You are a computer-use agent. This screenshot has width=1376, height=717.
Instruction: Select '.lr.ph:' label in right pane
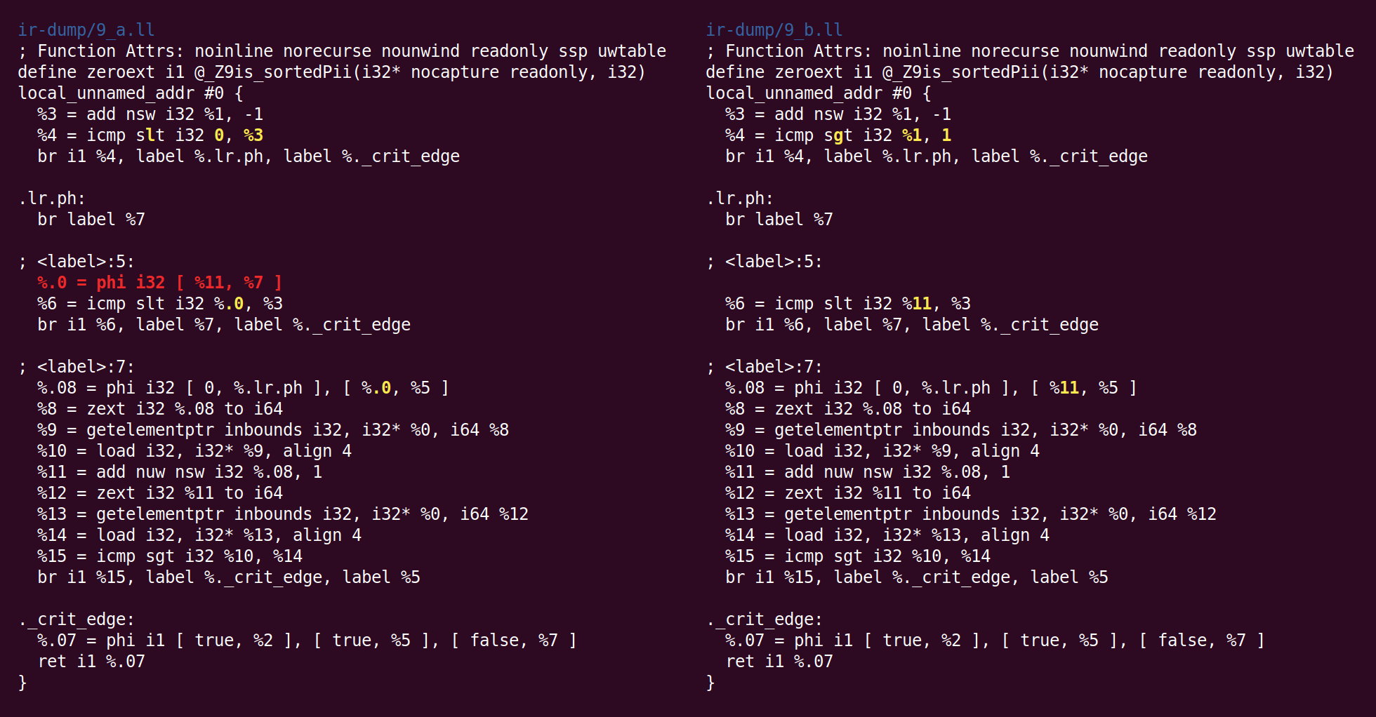click(740, 199)
